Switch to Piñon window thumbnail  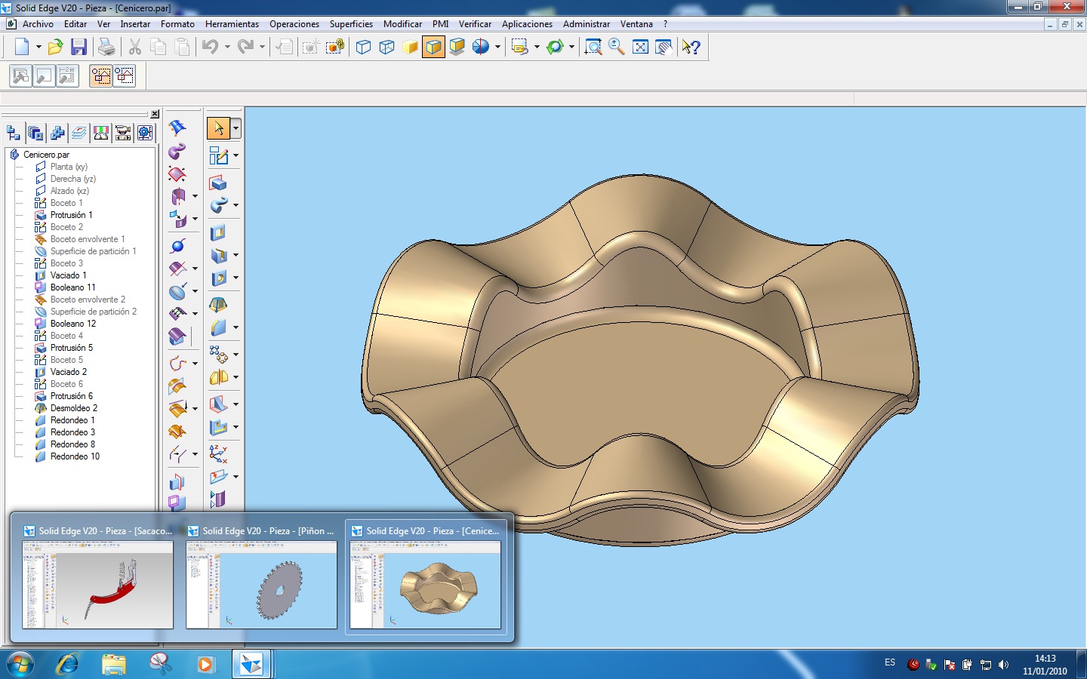point(262,578)
